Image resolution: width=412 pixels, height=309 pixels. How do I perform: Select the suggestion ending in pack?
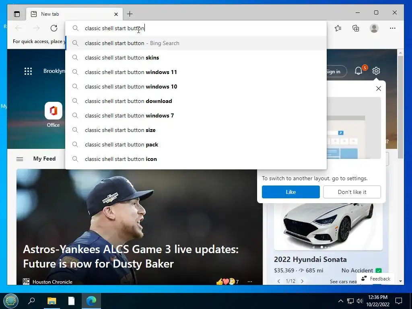pyautogui.click(x=196, y=144)
